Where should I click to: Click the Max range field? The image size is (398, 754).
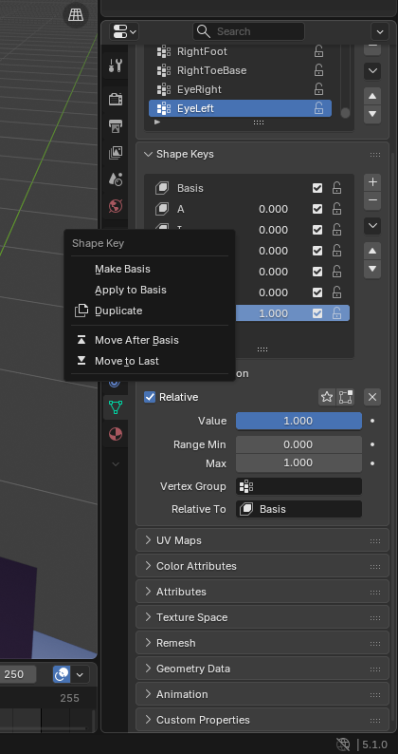pyautogui.click(x=298, y=463)
